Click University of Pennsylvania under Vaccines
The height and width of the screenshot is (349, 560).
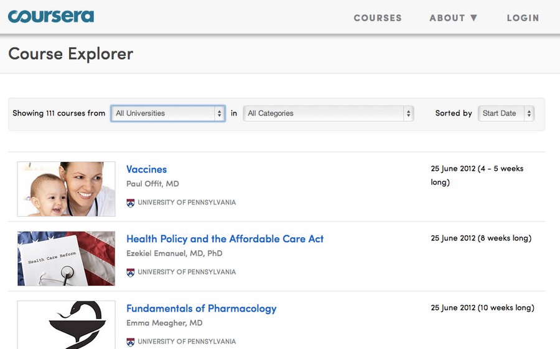tap(187, 202)
